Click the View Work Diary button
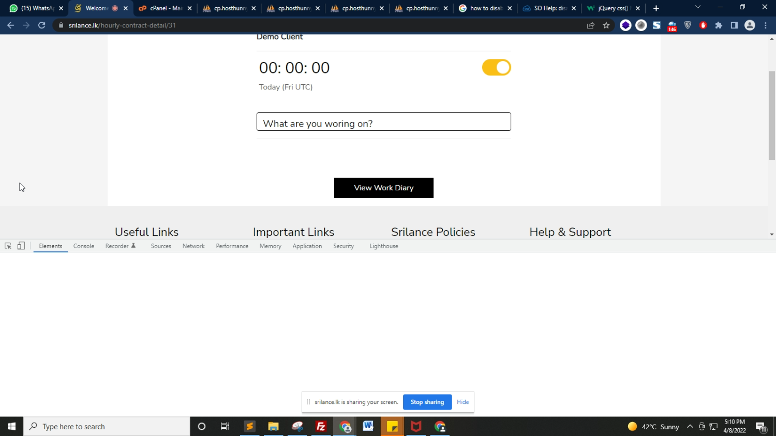776x436 pixels. coord(383,188)
